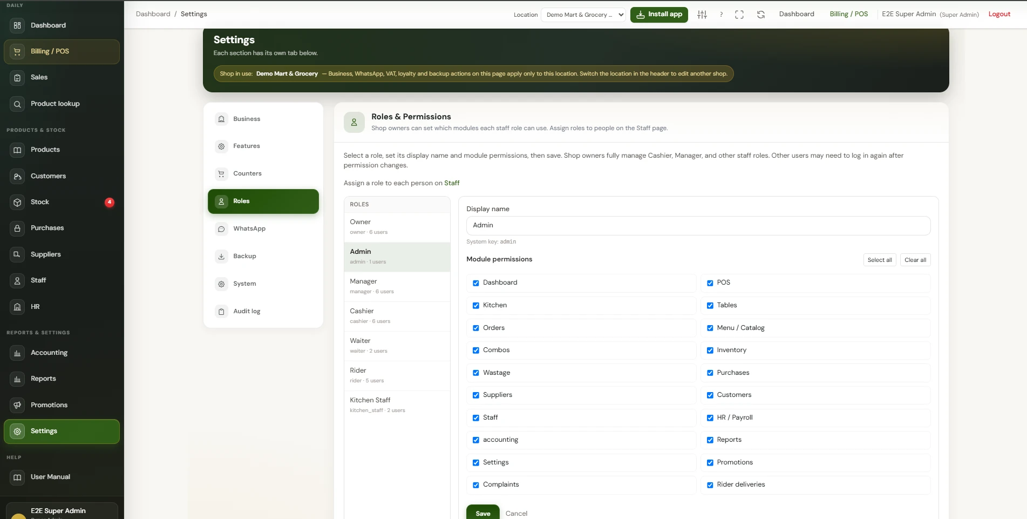Open the Dashboard sidebar icon

click(x=17, y=25)
